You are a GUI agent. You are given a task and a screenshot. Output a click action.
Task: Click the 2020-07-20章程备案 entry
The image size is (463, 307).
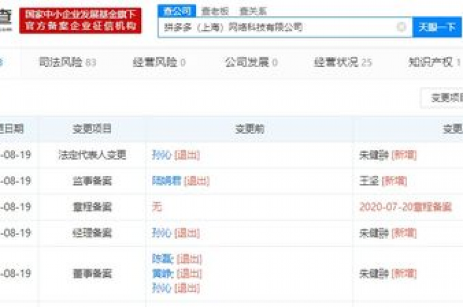[405, 206]
